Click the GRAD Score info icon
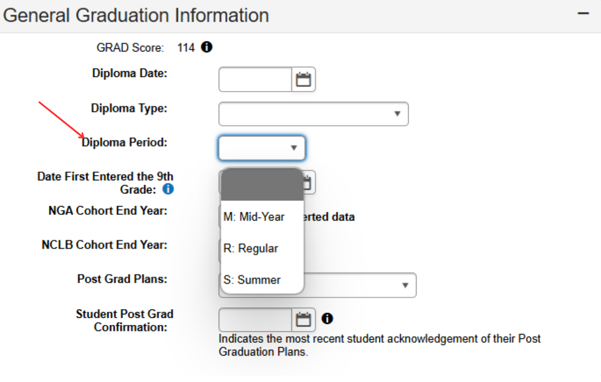The image size is (601, 382). click(x=206, y=47)
